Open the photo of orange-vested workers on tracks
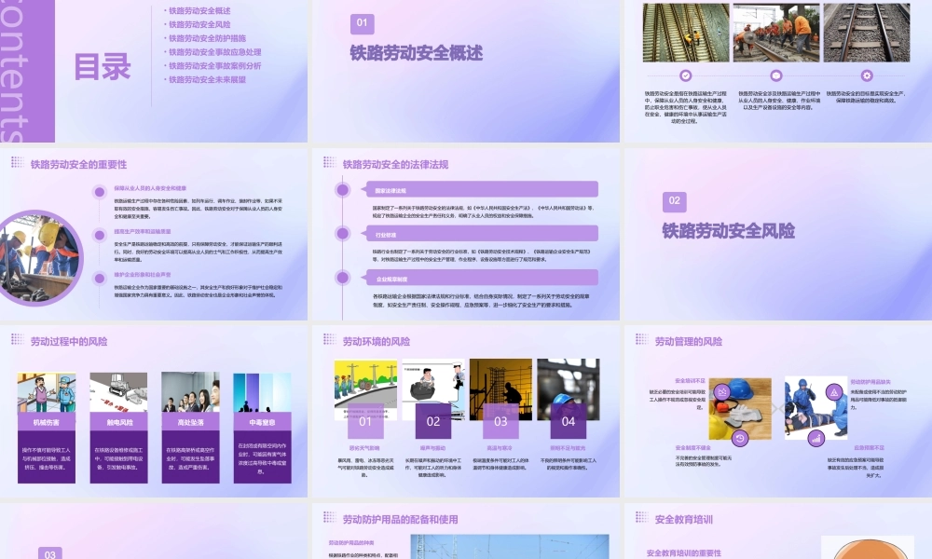The width and height of the screenshot is (932, 559). point(776,33)
